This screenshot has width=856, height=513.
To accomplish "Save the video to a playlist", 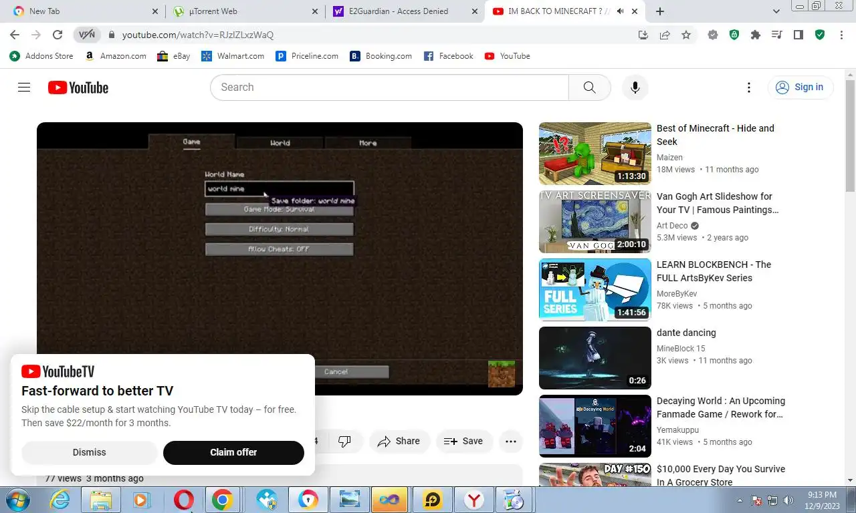I will [464, 442].
